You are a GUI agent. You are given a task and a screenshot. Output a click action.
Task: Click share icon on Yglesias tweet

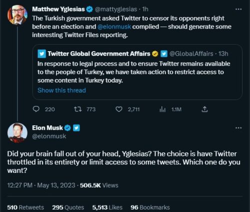point(204,109)
